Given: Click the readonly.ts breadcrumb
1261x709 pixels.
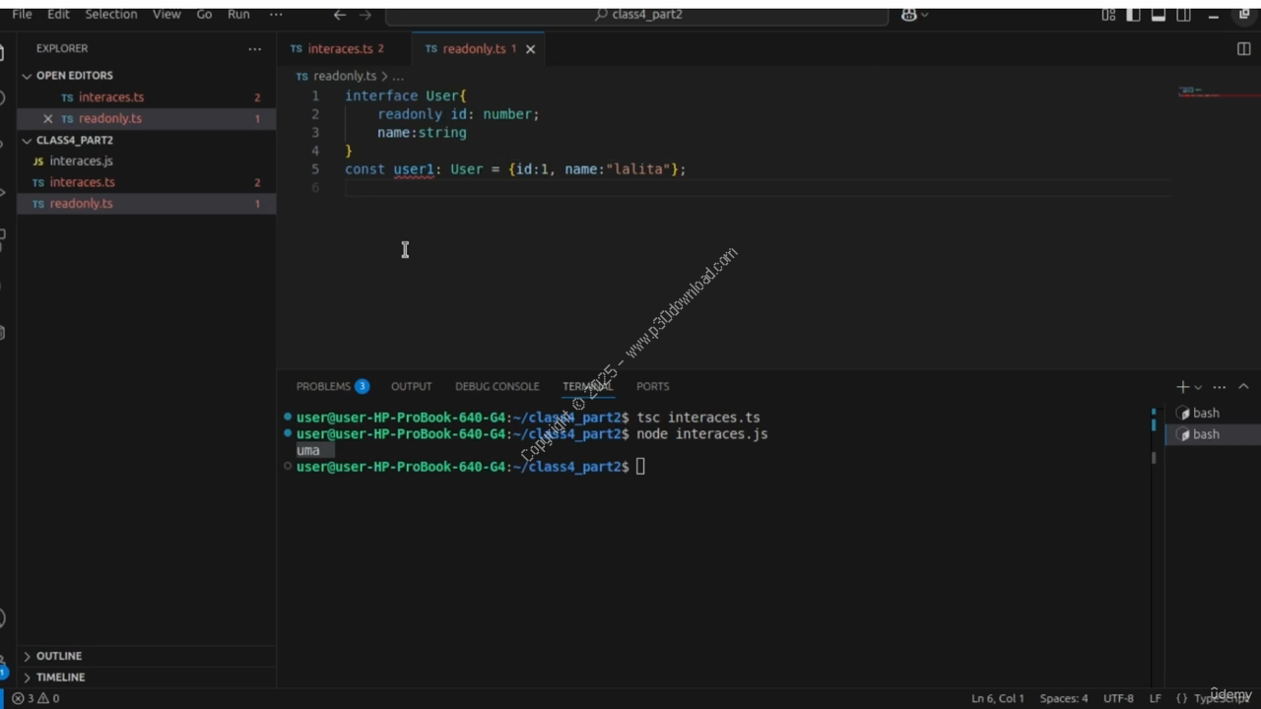Looking at the screenshot, I should (345, 76).
